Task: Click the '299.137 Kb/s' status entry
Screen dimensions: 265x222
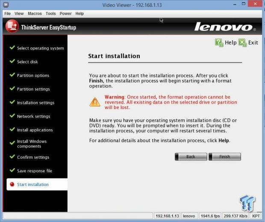Action: pos(236,216)
